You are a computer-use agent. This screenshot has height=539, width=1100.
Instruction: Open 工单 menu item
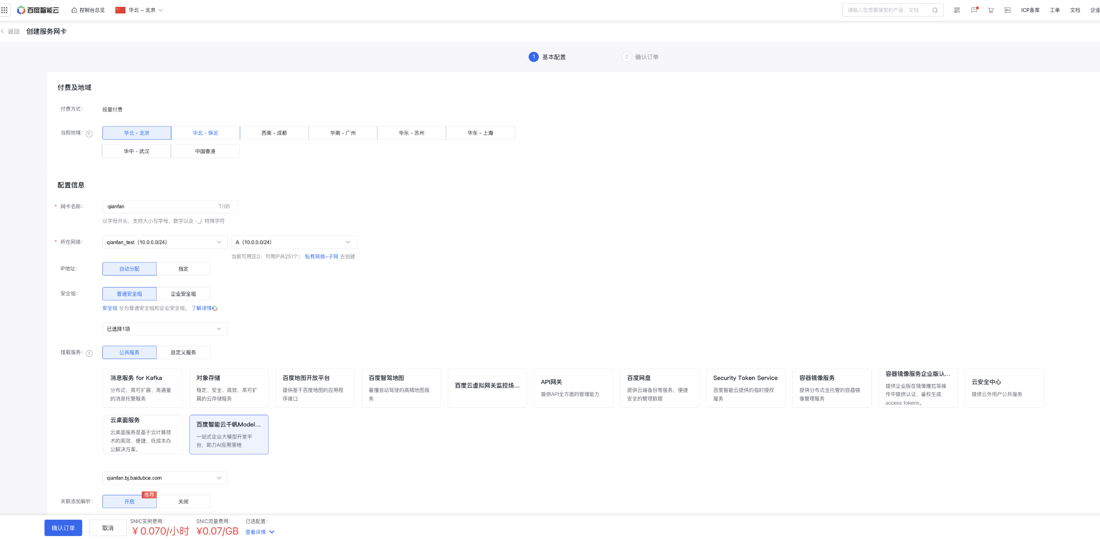click(1055, 10)
